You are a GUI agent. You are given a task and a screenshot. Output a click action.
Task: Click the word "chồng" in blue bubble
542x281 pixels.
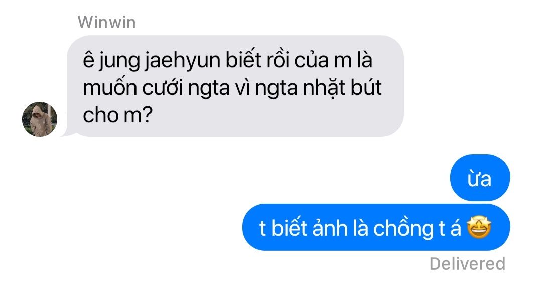pos(403,229)
